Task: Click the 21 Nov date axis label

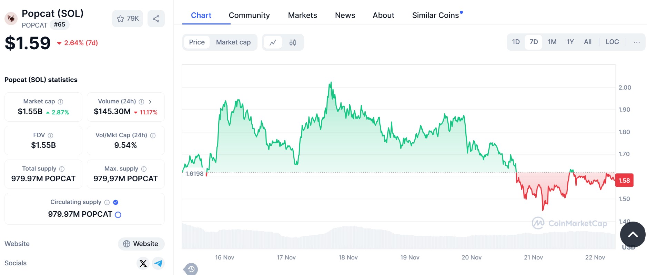Action: (533, 258)
